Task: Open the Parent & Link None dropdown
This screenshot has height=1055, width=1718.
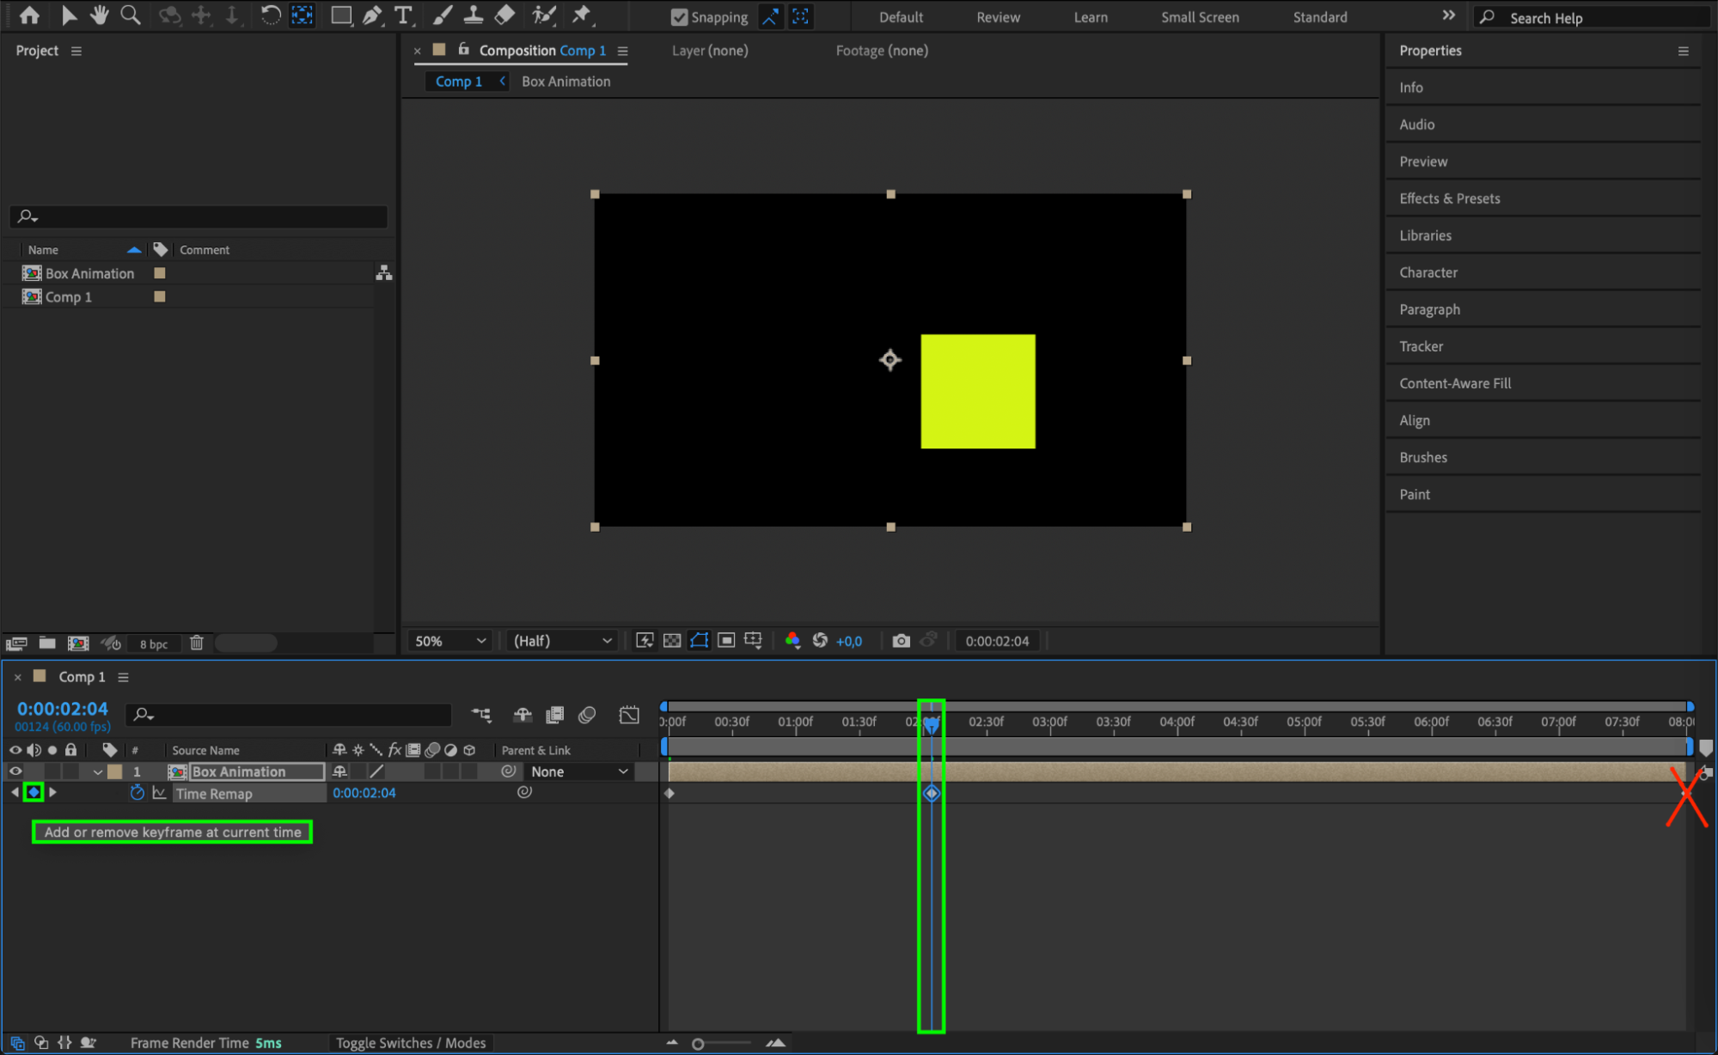Action: [x=578, y=771]
